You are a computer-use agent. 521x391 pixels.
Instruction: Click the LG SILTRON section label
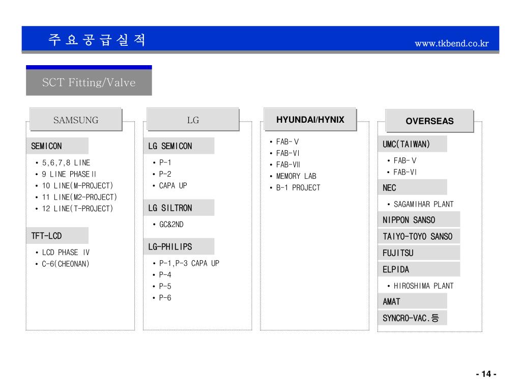pos(179,208)
